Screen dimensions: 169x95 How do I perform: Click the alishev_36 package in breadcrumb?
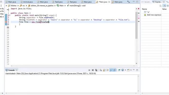[41, 6]
